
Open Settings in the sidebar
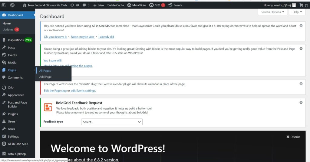[x=13, y=136]
